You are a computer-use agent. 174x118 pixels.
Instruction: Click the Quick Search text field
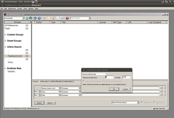point(79,18)
